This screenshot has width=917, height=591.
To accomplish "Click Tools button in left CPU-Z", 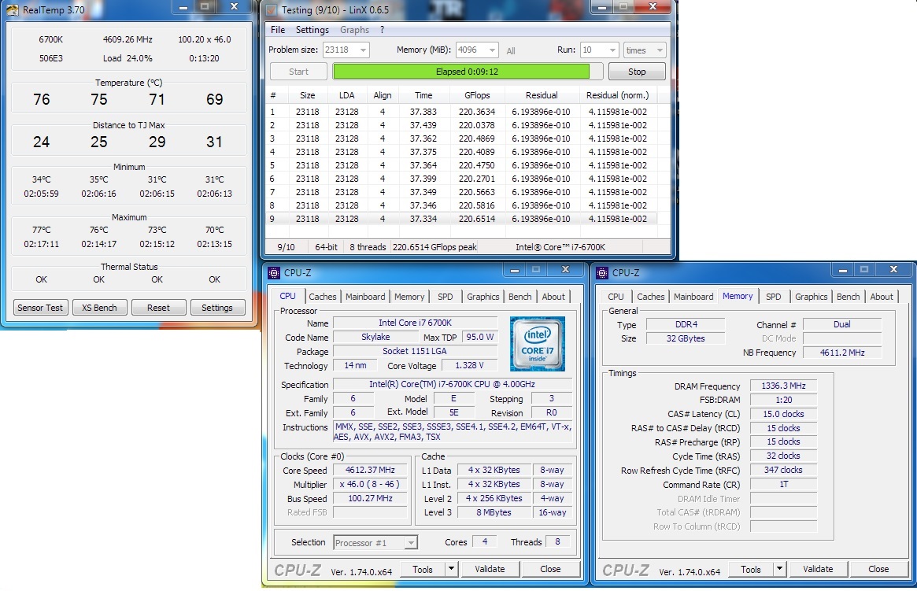I will (423, 569).
